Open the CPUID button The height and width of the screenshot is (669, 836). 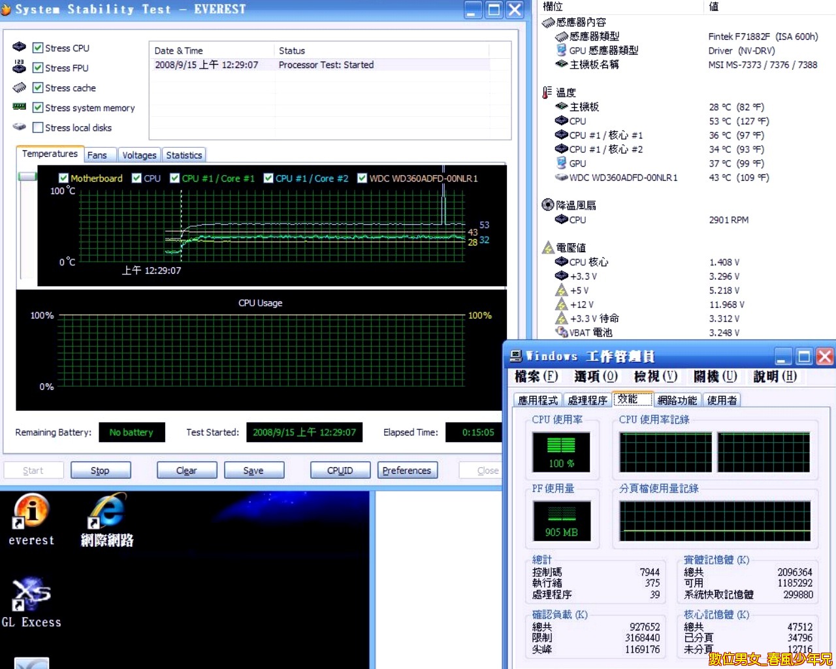tap(340, 470)
